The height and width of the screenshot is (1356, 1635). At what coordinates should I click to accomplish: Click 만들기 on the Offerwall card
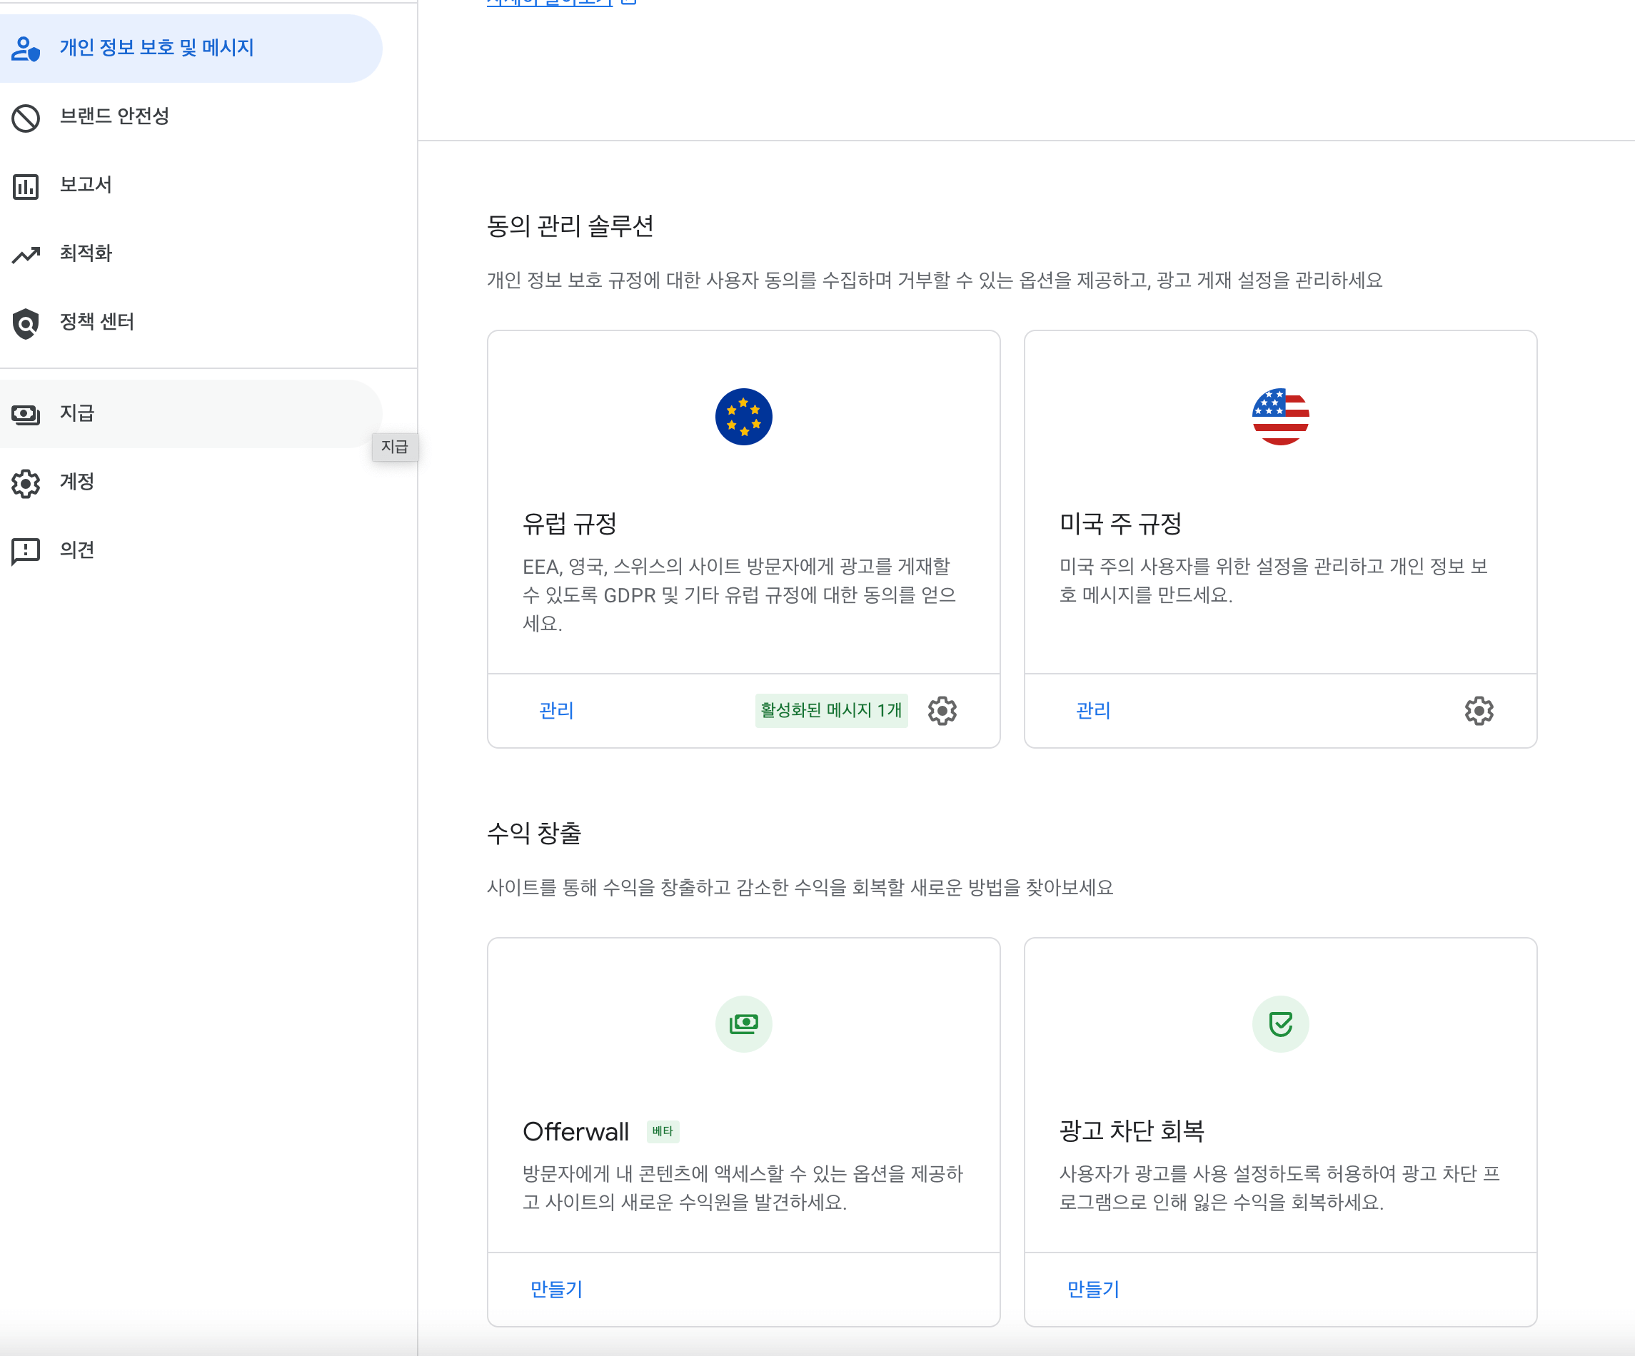pos(555,1290)
